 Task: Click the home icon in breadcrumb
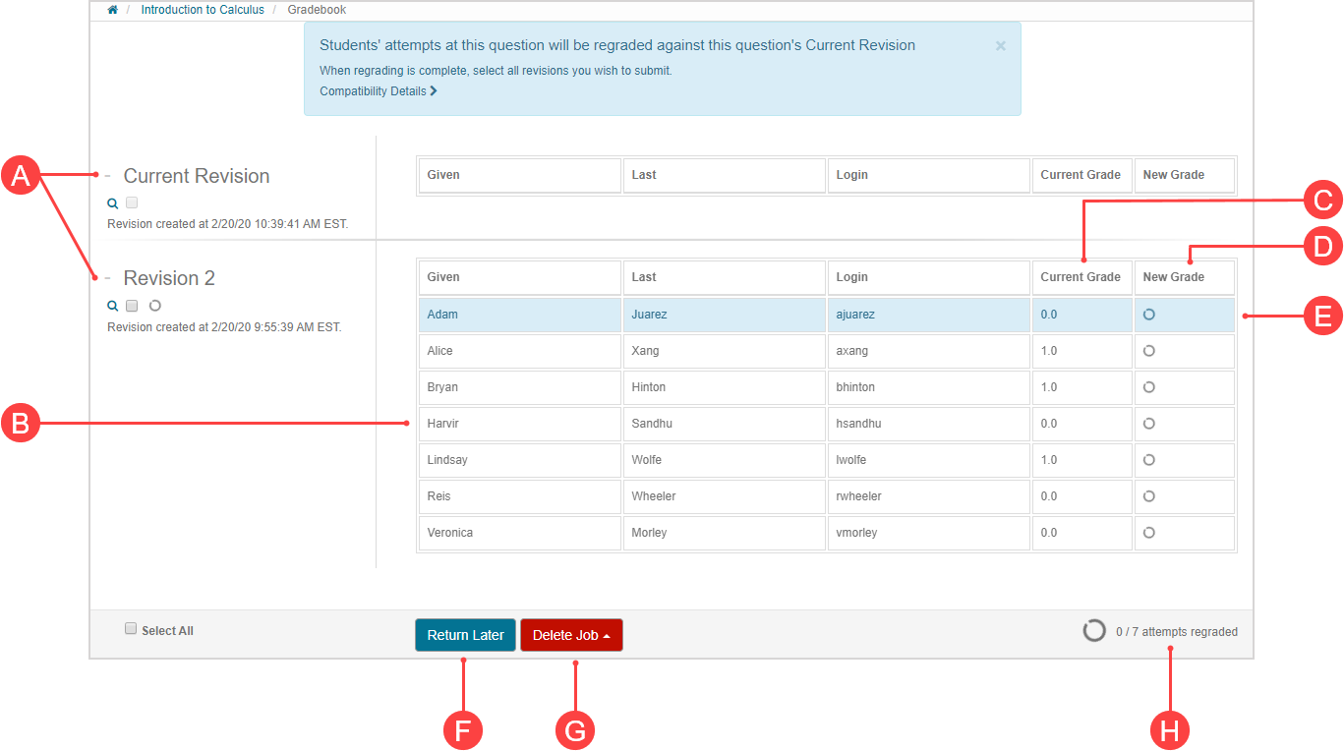[x=113, y=10]
